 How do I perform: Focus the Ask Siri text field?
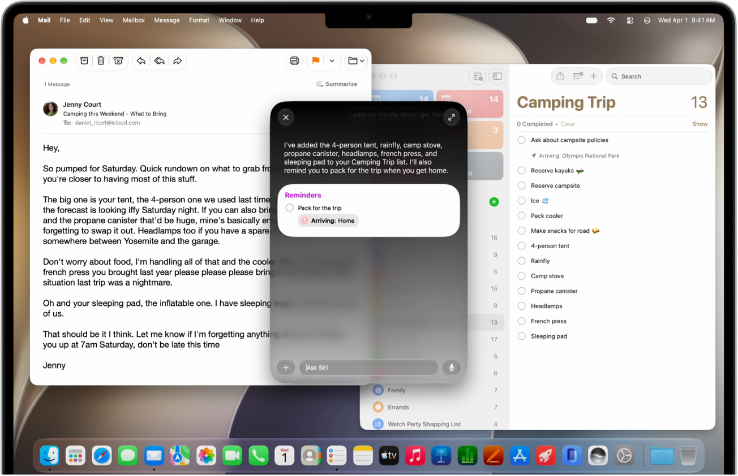pyautogui.click(x=368, y=367)
